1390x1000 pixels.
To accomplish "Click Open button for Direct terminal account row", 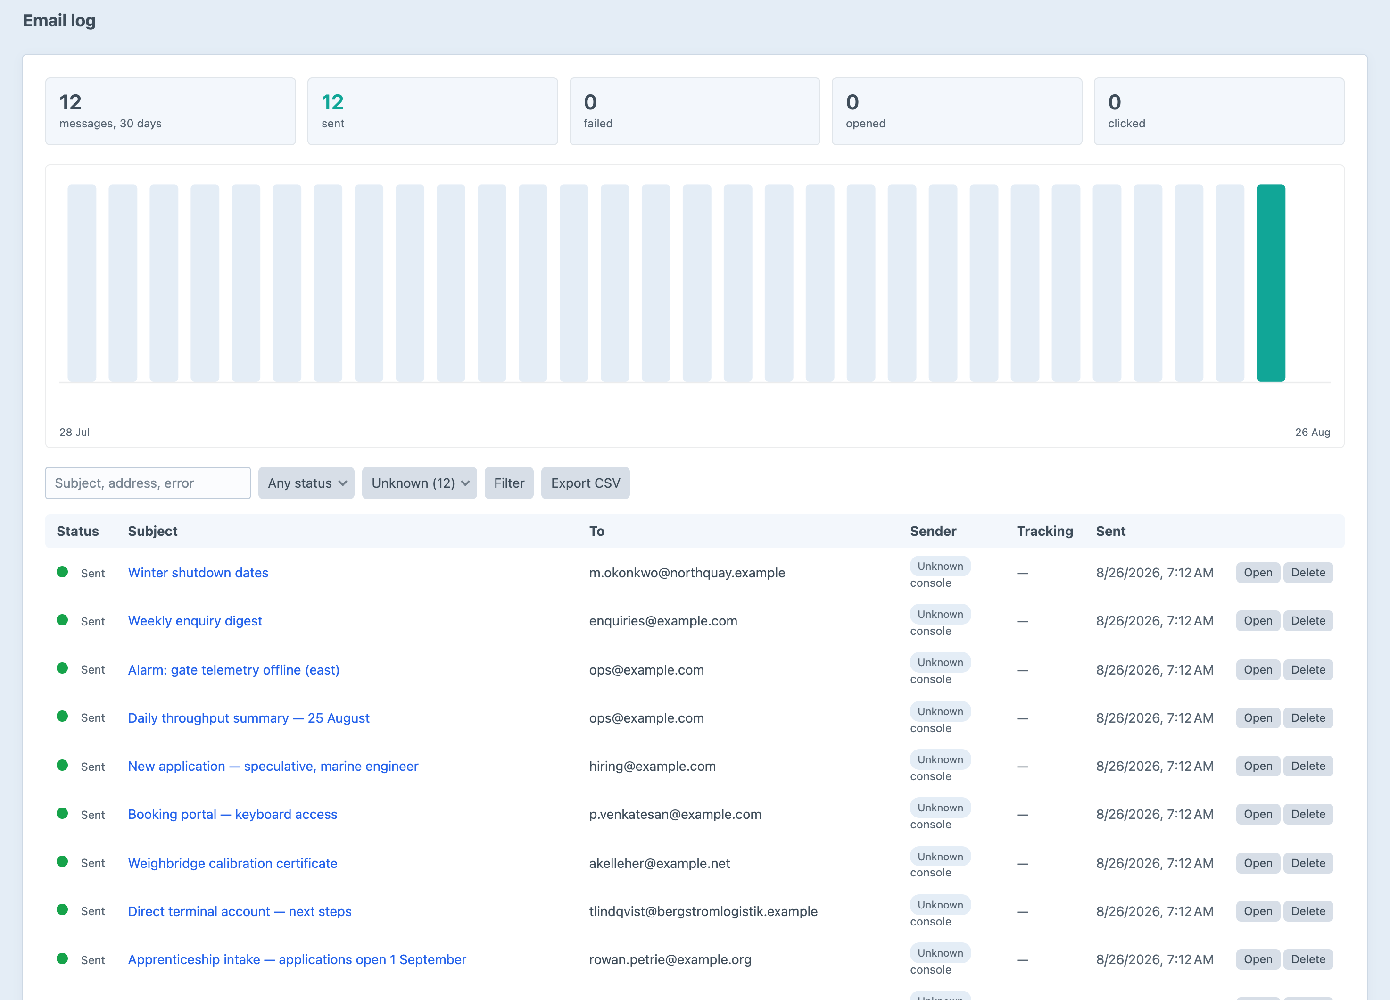I will (1258, 912).
